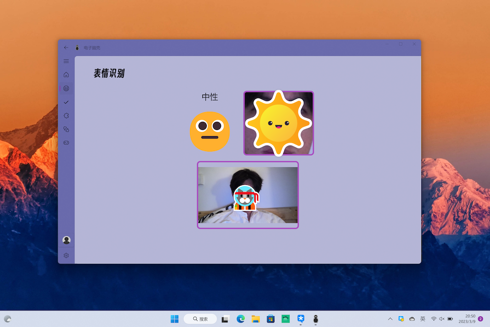
Task: Expand the hamburger navigation menu
Action: [66, 61]
